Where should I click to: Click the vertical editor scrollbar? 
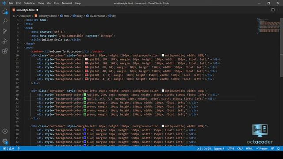click(281, 48)
